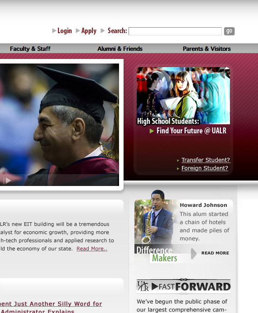This screenshot has height=313, width=258.
Task: Click the arrow before Apply
Action: click(78, 30)
